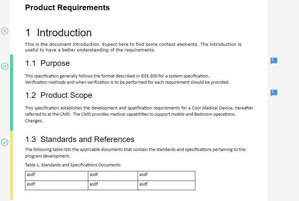299x201 pixels.
Task: Click the green status bar beside Purpose section
Action: [x=12, y=92]
